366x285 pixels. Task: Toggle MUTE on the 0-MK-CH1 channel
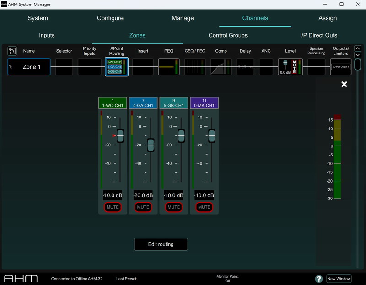point(204,207)
